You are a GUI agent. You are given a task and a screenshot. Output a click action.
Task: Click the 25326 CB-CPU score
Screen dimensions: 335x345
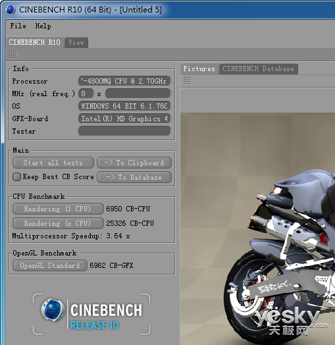(130, 223)
